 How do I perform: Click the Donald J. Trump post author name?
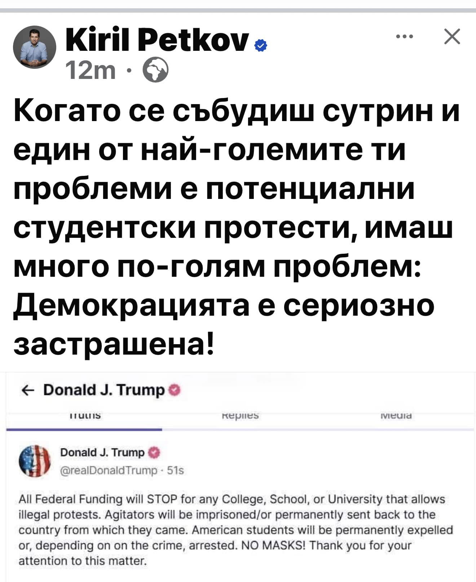[102, 452]
